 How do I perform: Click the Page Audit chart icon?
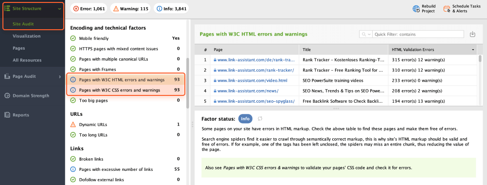pyautogui.click(x=7, y=76)
